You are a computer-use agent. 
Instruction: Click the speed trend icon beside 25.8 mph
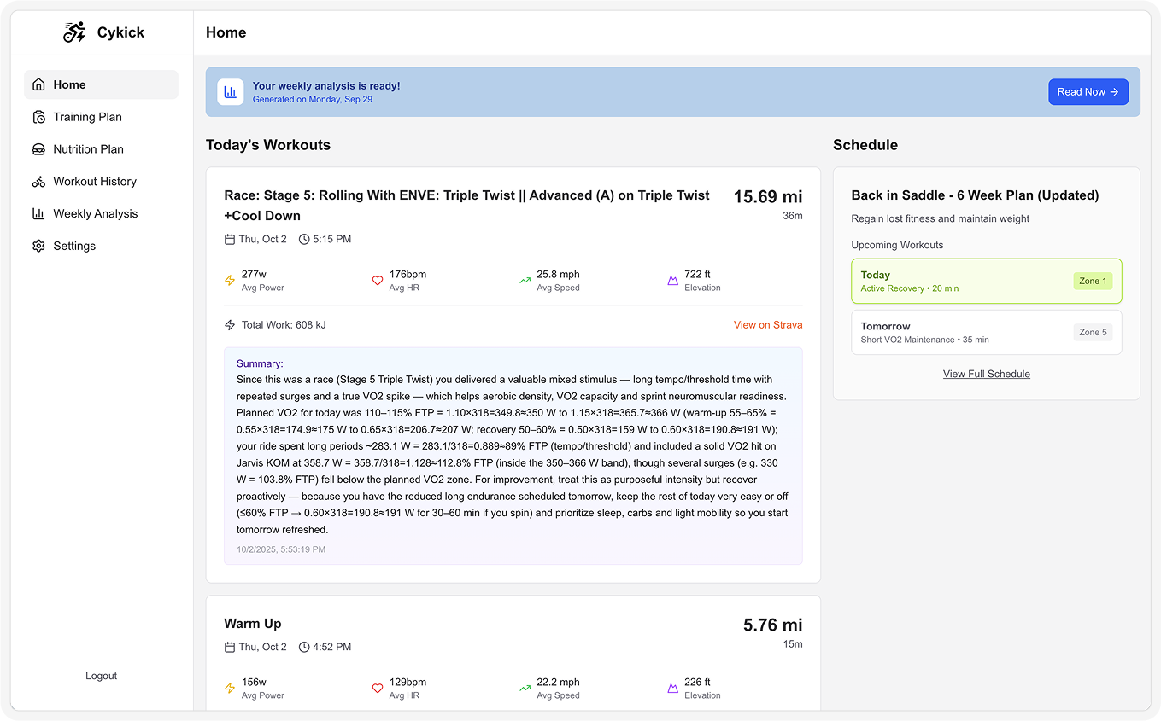[x=525, y=281]
